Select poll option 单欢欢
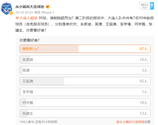The image size is (158, 125). (x=85, y=49)
